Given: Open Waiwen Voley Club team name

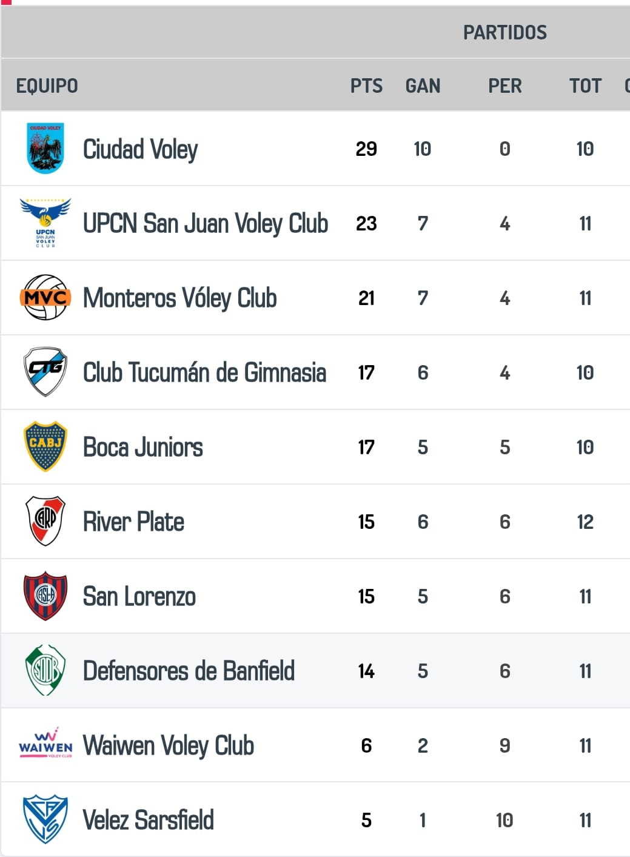Looking at the screenshot, I should (x=169, y=746).
